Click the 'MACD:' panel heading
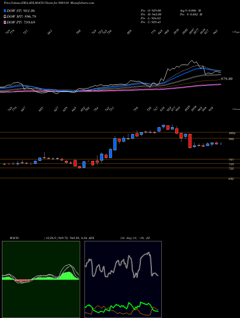240x318 pixels. (14, 238)
